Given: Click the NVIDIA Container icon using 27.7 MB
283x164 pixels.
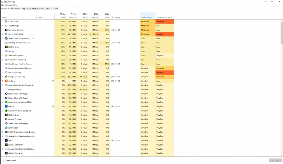Looking at the screenshot, I should click(6, 145).
